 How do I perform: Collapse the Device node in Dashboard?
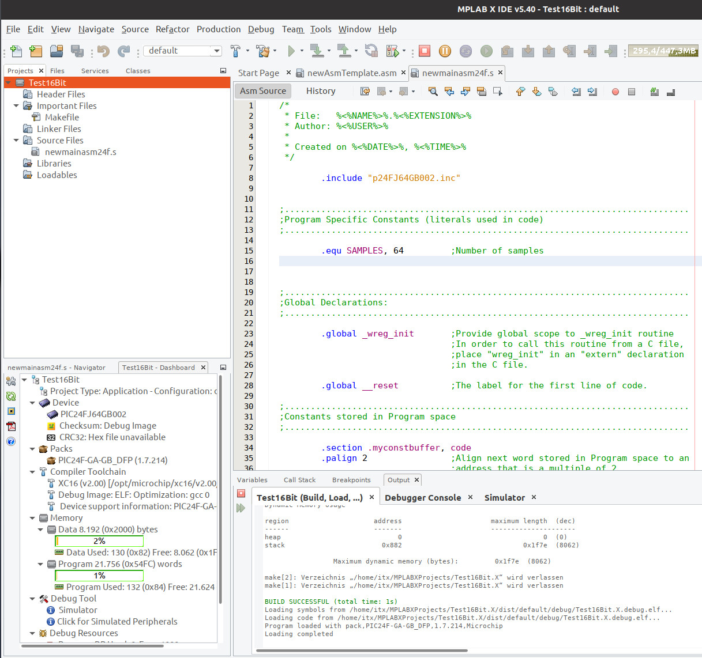pyautogui.click(x=32, y=403)
